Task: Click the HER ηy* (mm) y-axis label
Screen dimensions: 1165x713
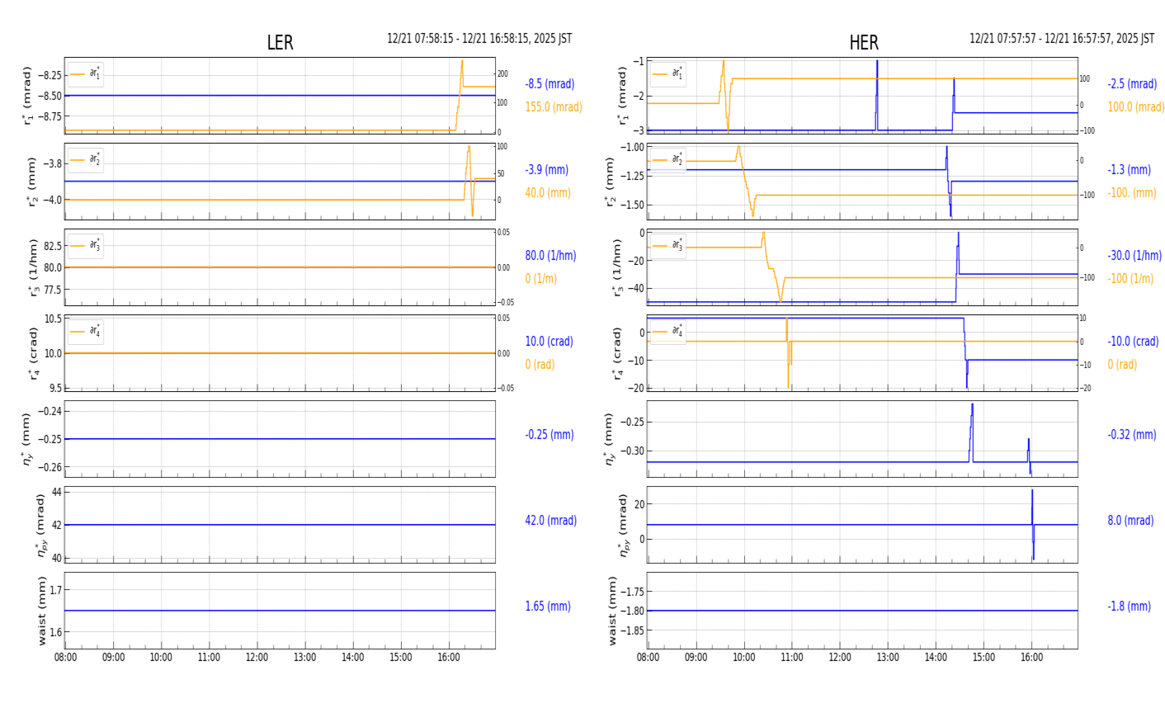Action: point(610,439)
